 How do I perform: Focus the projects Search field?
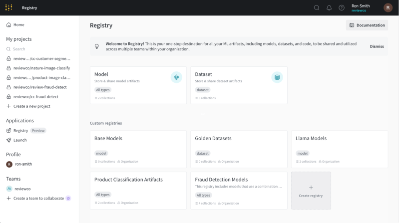[x=40, y=49]
